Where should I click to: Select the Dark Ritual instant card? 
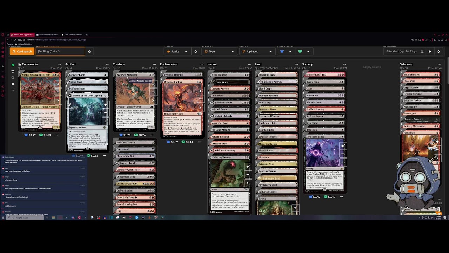coord(230,82)
